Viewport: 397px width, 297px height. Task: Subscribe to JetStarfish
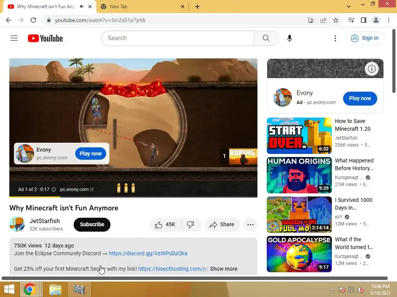click(92, 225)
